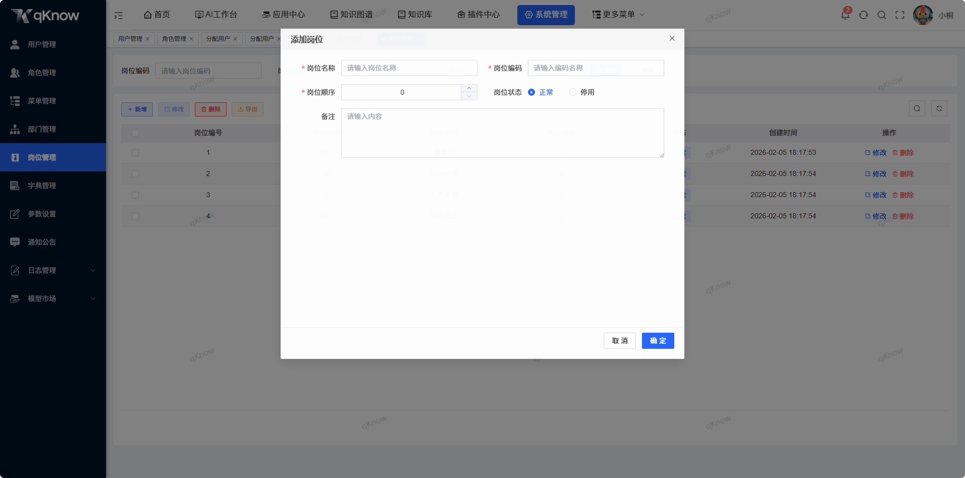Click the 确定 button

click(658, 341)
